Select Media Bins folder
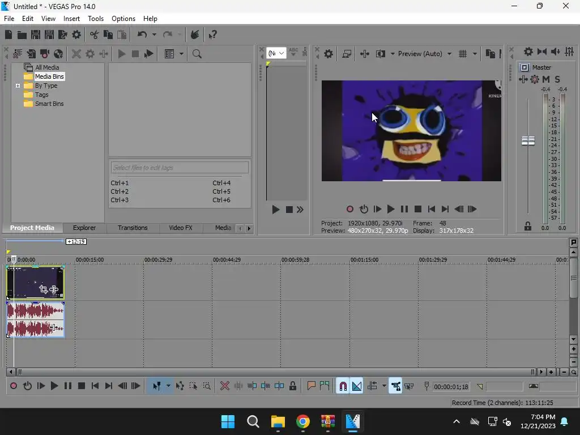Screen dimensions: 580x435 49,76
